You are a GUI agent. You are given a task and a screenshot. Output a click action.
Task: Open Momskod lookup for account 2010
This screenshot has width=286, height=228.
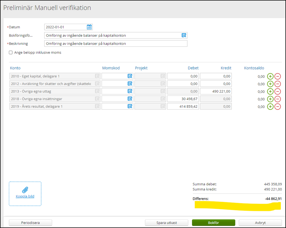tap(130, 76)
